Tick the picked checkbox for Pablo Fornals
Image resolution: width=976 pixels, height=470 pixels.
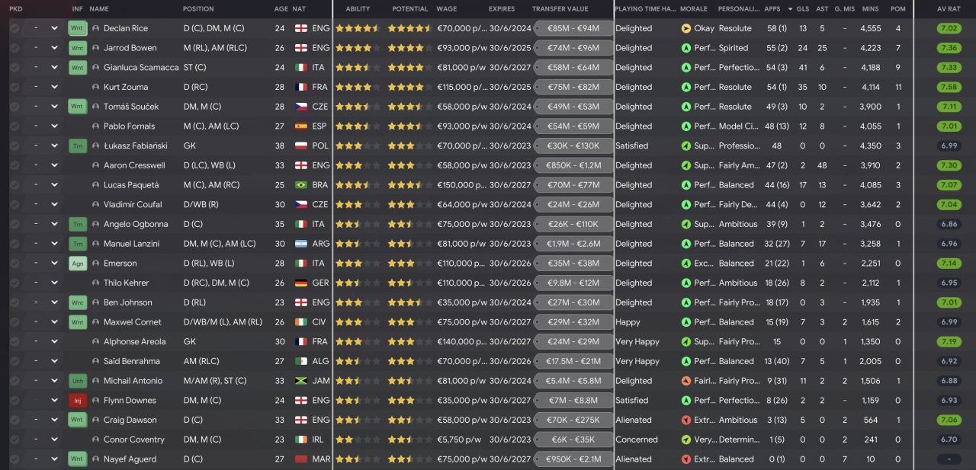14,126
